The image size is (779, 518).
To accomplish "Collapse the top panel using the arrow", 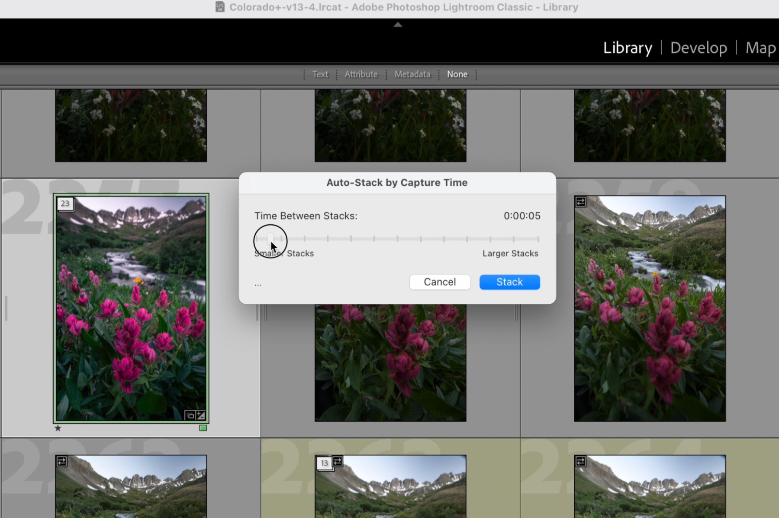I will (398, 25).
